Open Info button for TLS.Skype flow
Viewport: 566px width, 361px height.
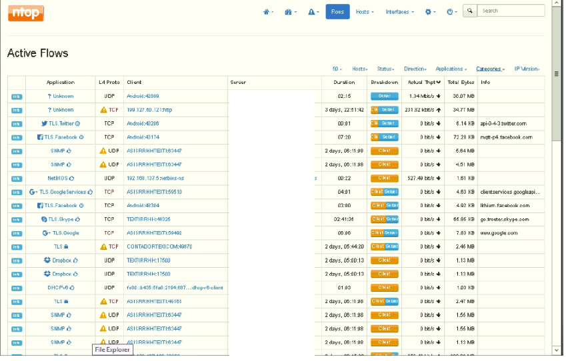pos(17,220)
